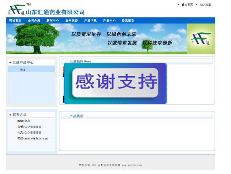Click the 汇通产品中心 sidebar heading
The image size is (231, 174).
[23, 62]
